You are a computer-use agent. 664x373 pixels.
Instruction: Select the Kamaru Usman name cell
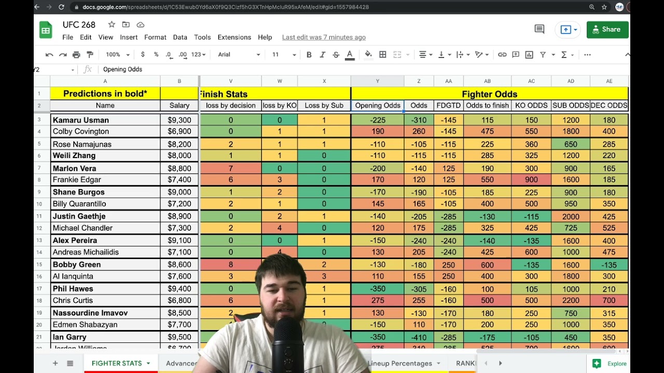coord(105,120)
